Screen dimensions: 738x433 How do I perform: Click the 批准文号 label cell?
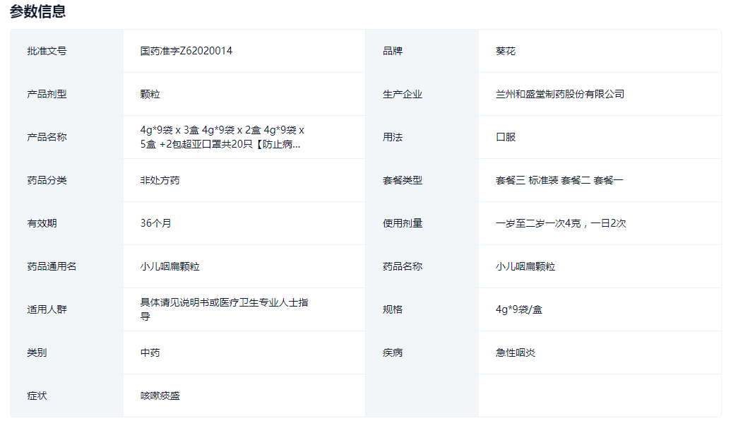point(47,51)
